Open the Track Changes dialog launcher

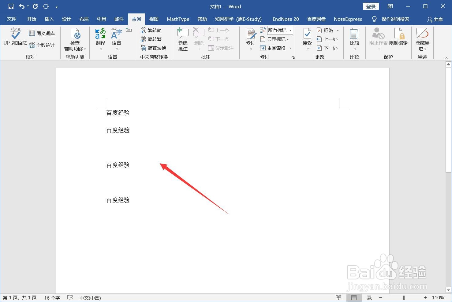[293, 57]
